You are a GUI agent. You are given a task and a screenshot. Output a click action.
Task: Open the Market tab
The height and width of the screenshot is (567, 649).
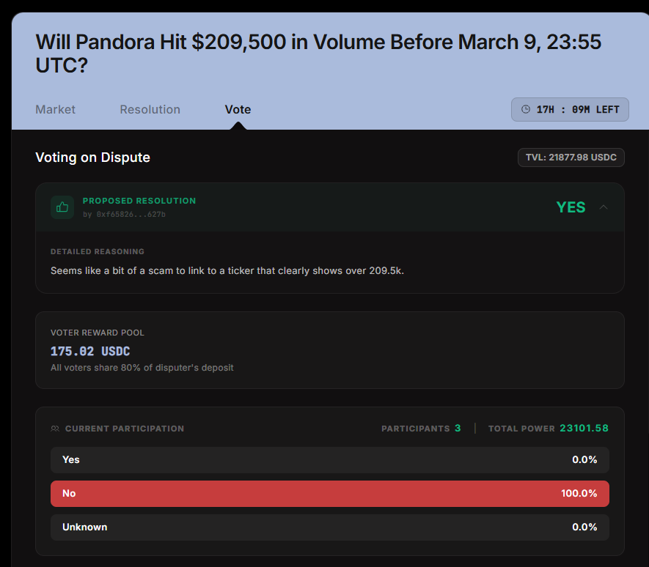pos(56,110)
